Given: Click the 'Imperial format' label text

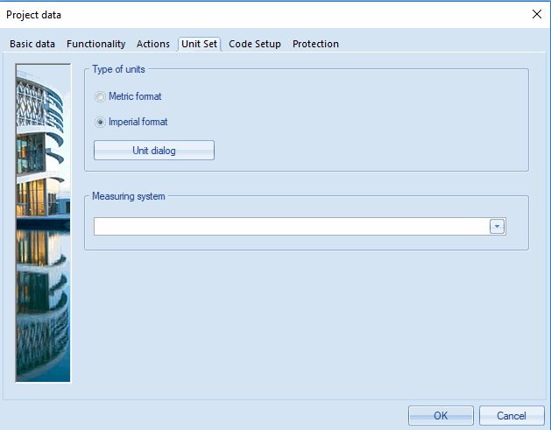Looking at the screenshot, I should (x=138, y=123).
